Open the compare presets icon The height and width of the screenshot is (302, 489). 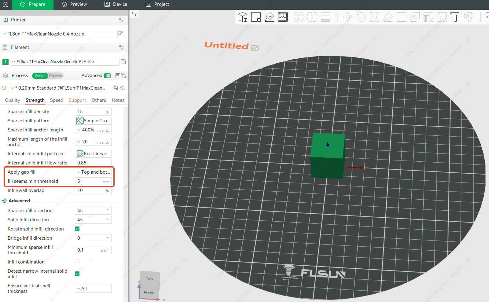123,76
